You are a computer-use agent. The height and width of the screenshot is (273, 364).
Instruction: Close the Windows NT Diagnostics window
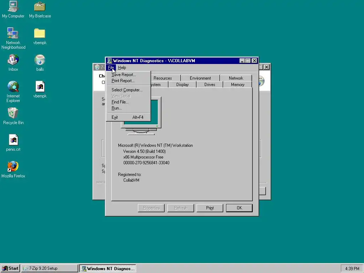[255, 61]
